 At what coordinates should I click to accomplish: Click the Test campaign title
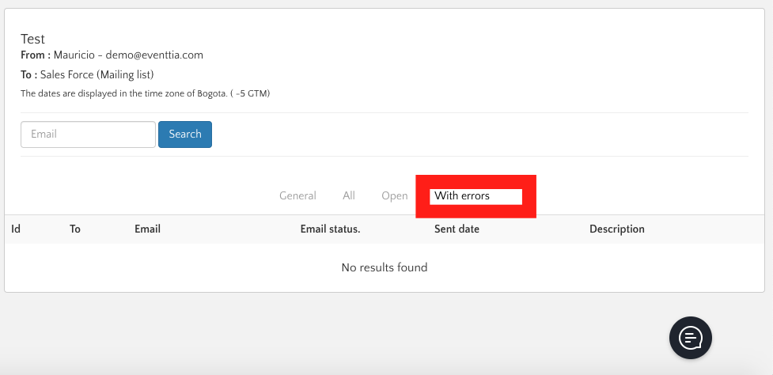pyautogui.click(x=32, y=39)
